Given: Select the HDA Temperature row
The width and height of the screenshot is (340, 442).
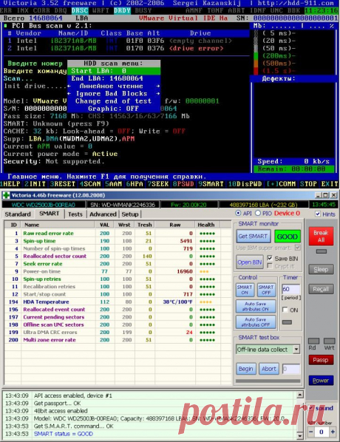Looking at the screenshot, I should pos(118,302).
